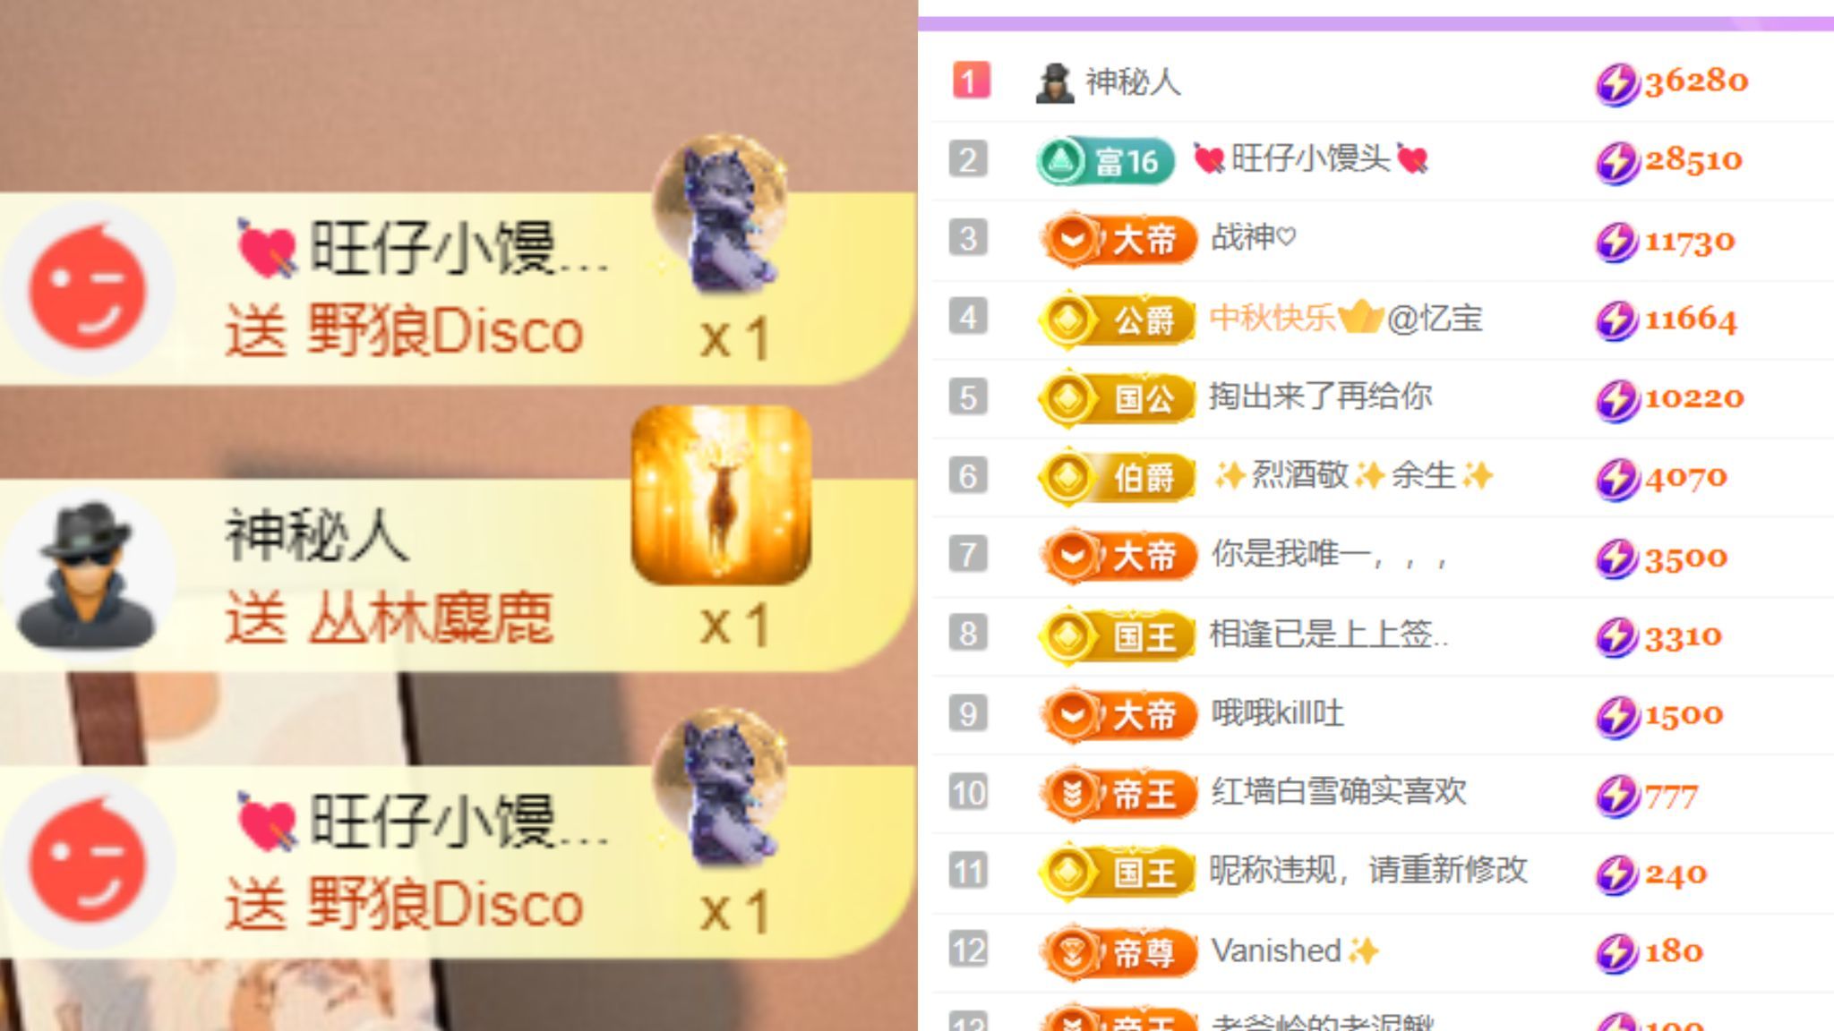
Task: Select the rank 8 row 相逢已是上上签
Action: point(1383,635)
